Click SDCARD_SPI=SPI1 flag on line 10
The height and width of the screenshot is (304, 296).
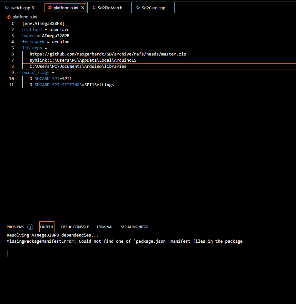(x=50, y=79)
